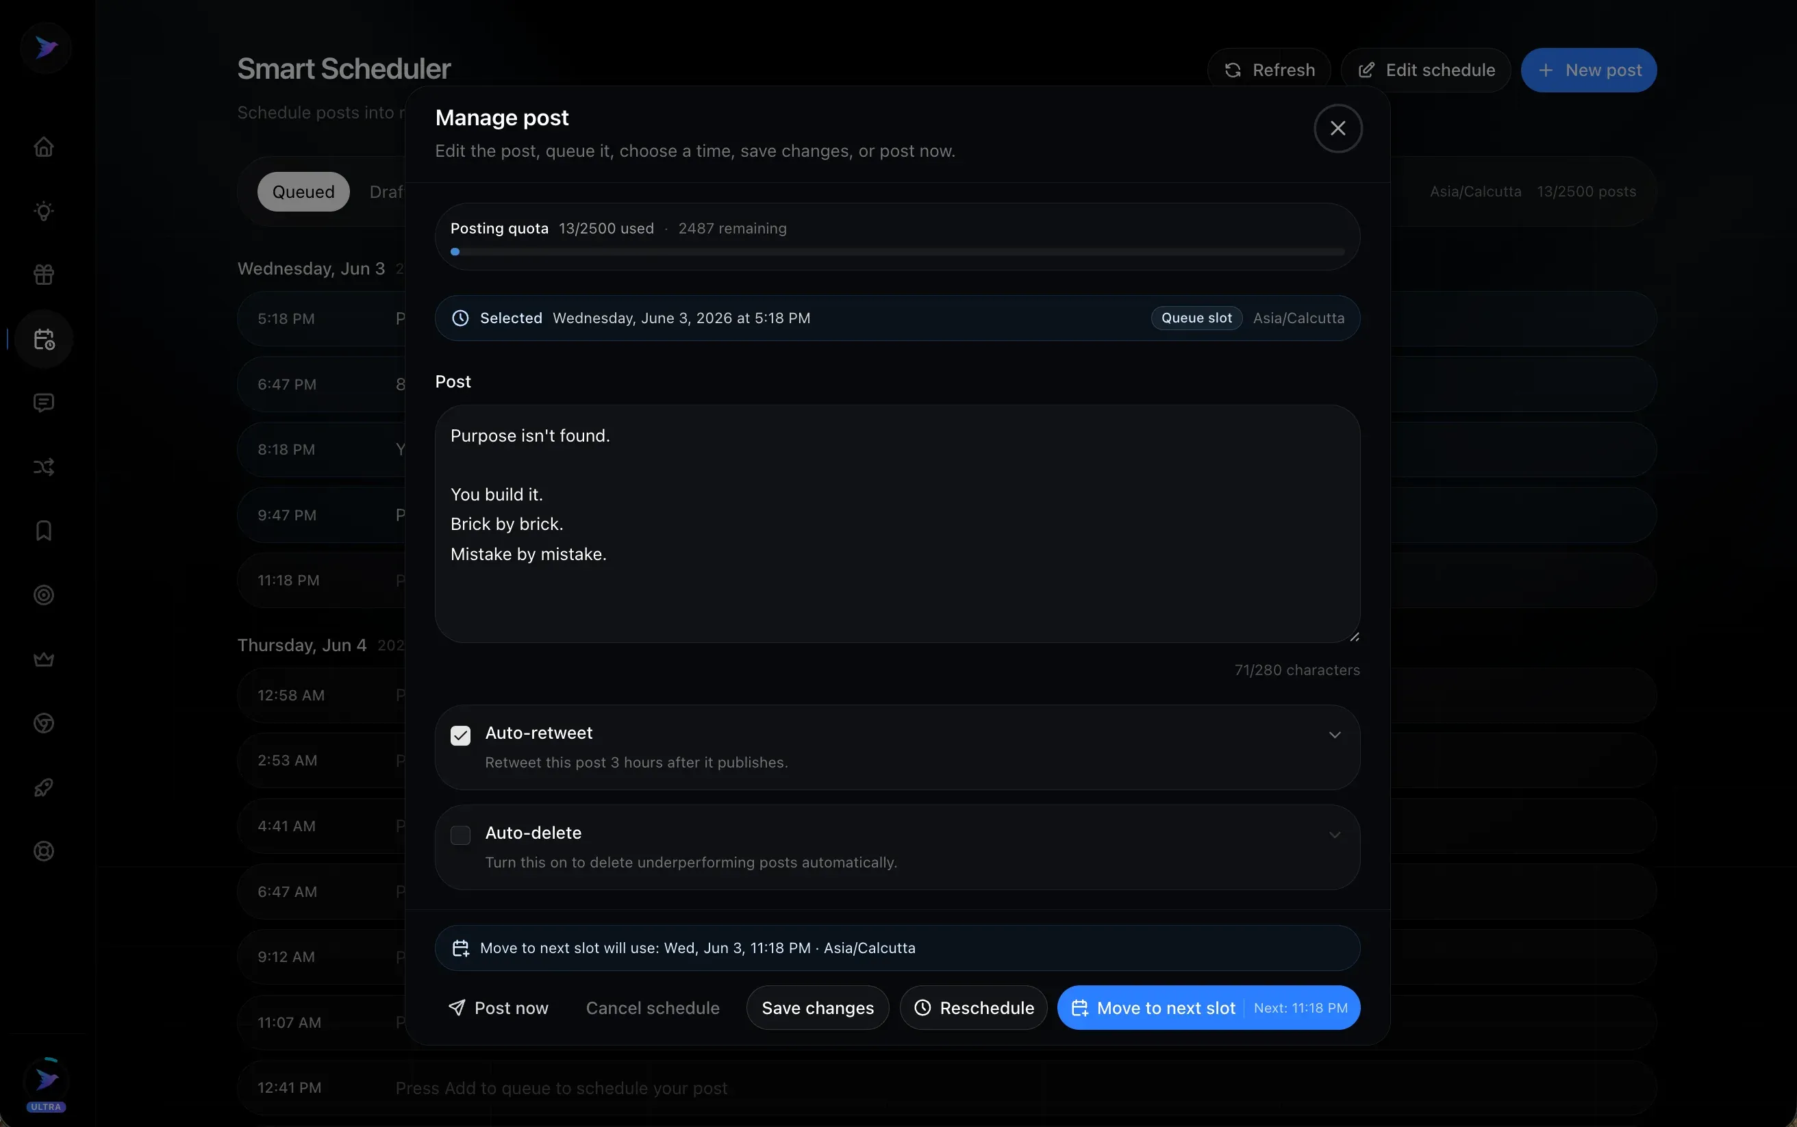
Task: Close the Manage post dialog
Action: click(1338, 128)
